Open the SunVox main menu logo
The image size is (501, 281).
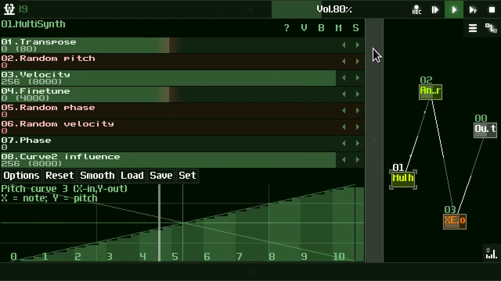[x=9, y=9]
